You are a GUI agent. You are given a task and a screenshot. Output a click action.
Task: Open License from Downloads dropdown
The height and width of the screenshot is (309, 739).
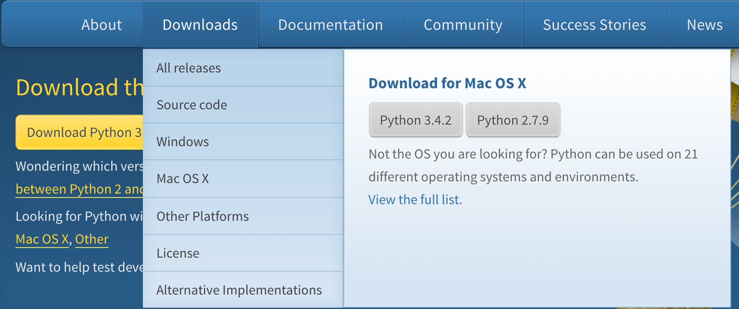tap(243, 253)
